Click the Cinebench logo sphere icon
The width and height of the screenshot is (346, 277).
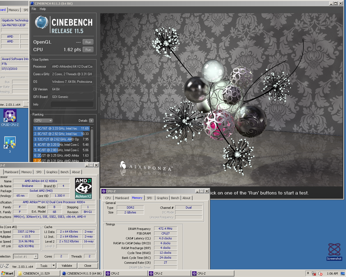coord(42,22)
